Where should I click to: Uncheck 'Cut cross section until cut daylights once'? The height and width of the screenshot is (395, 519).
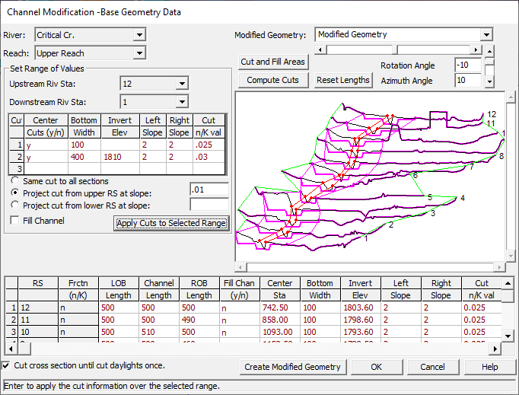point(7,366)
